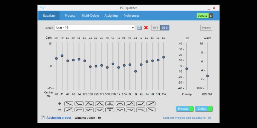Uncheck the Assigning preset checkbox
The width and height of the screenshot is (257, 128).
click(x=43, y=117)
